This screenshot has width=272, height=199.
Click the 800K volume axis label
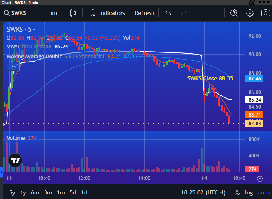point(254,139)
